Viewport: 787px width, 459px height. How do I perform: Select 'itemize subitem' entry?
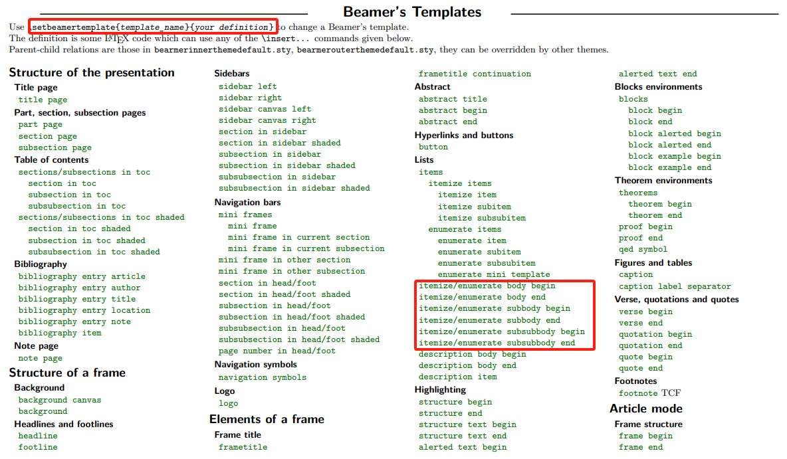tap(475, 207)
